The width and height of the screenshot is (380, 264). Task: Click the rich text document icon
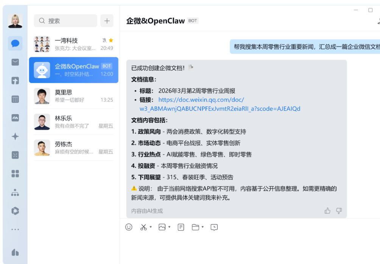pos(181,227)
